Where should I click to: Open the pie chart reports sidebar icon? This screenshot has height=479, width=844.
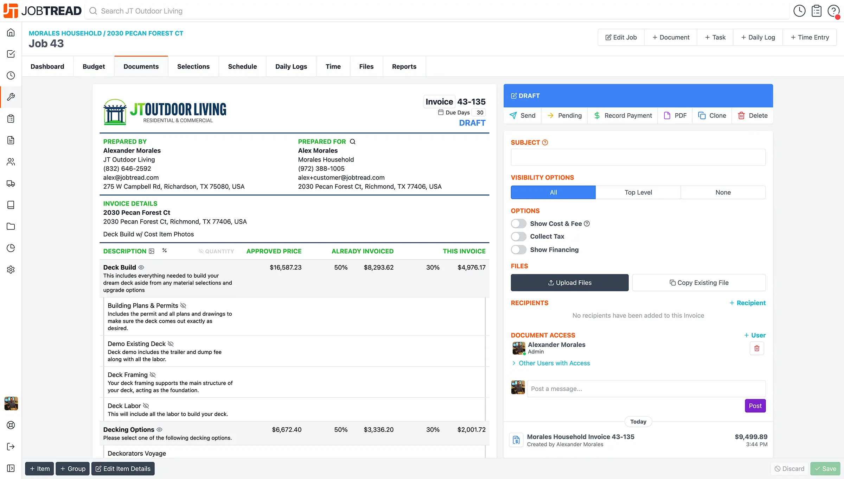point(11,248)
